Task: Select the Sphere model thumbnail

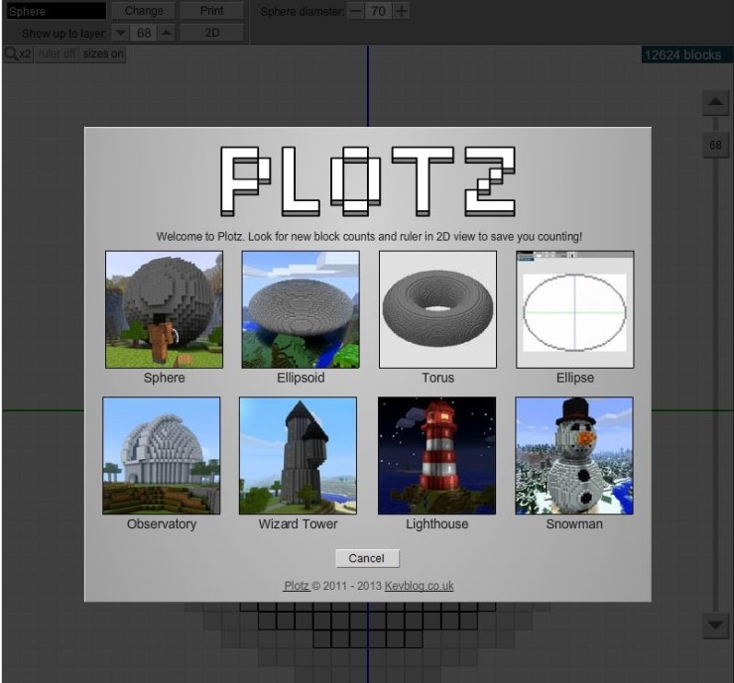Action: (164, 309)
